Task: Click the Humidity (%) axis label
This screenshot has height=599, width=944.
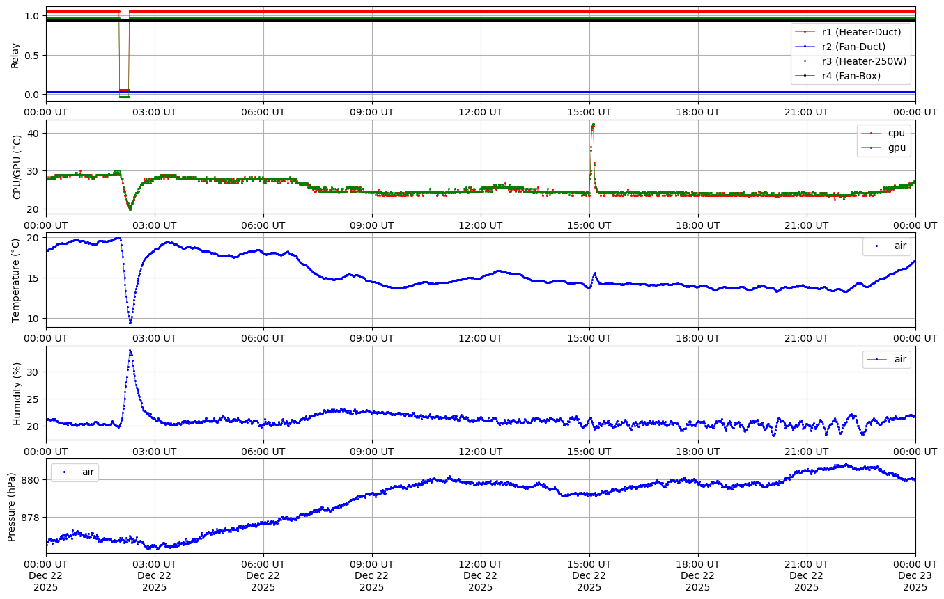Action: 17,393
